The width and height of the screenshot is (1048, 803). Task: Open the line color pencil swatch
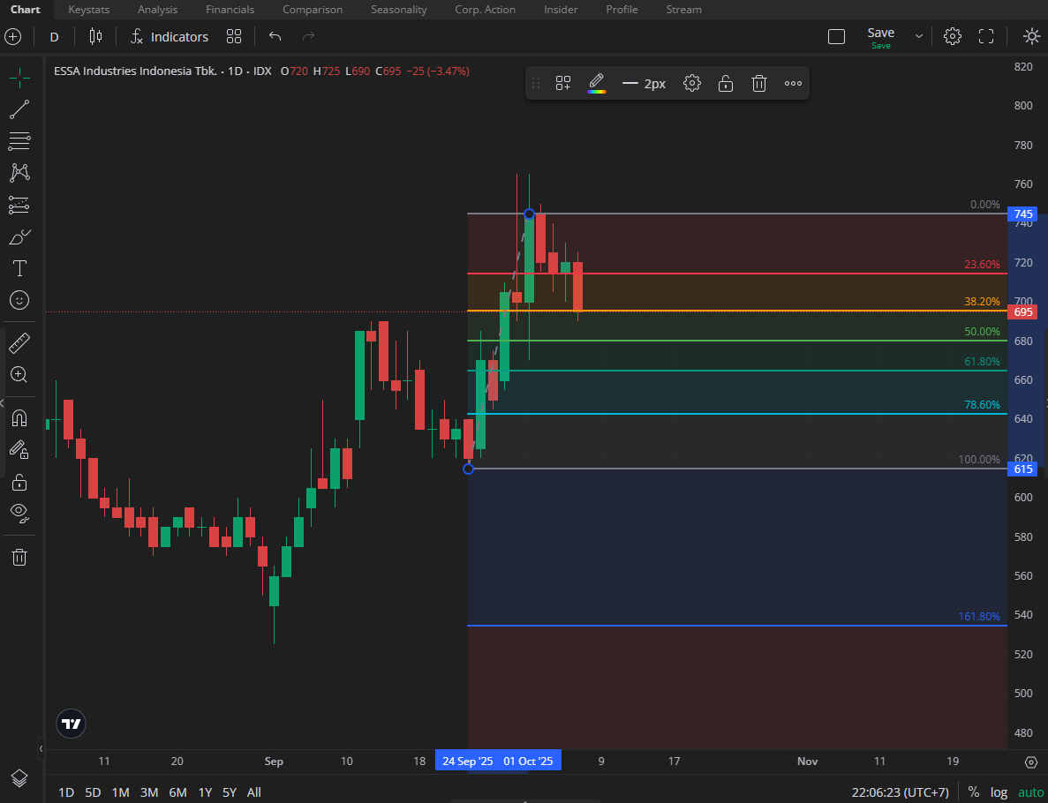596,84
